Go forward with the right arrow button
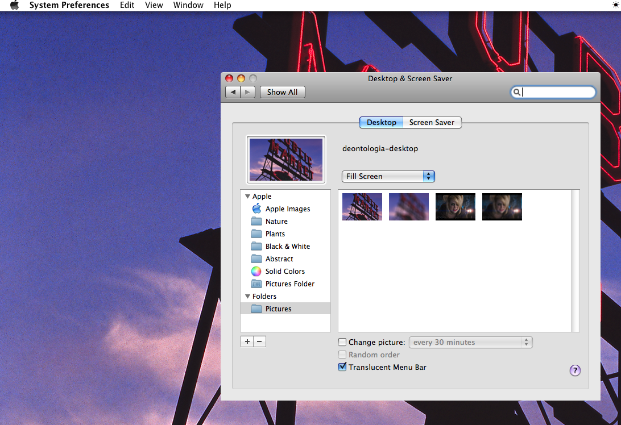621x425 pixels. 247,92
